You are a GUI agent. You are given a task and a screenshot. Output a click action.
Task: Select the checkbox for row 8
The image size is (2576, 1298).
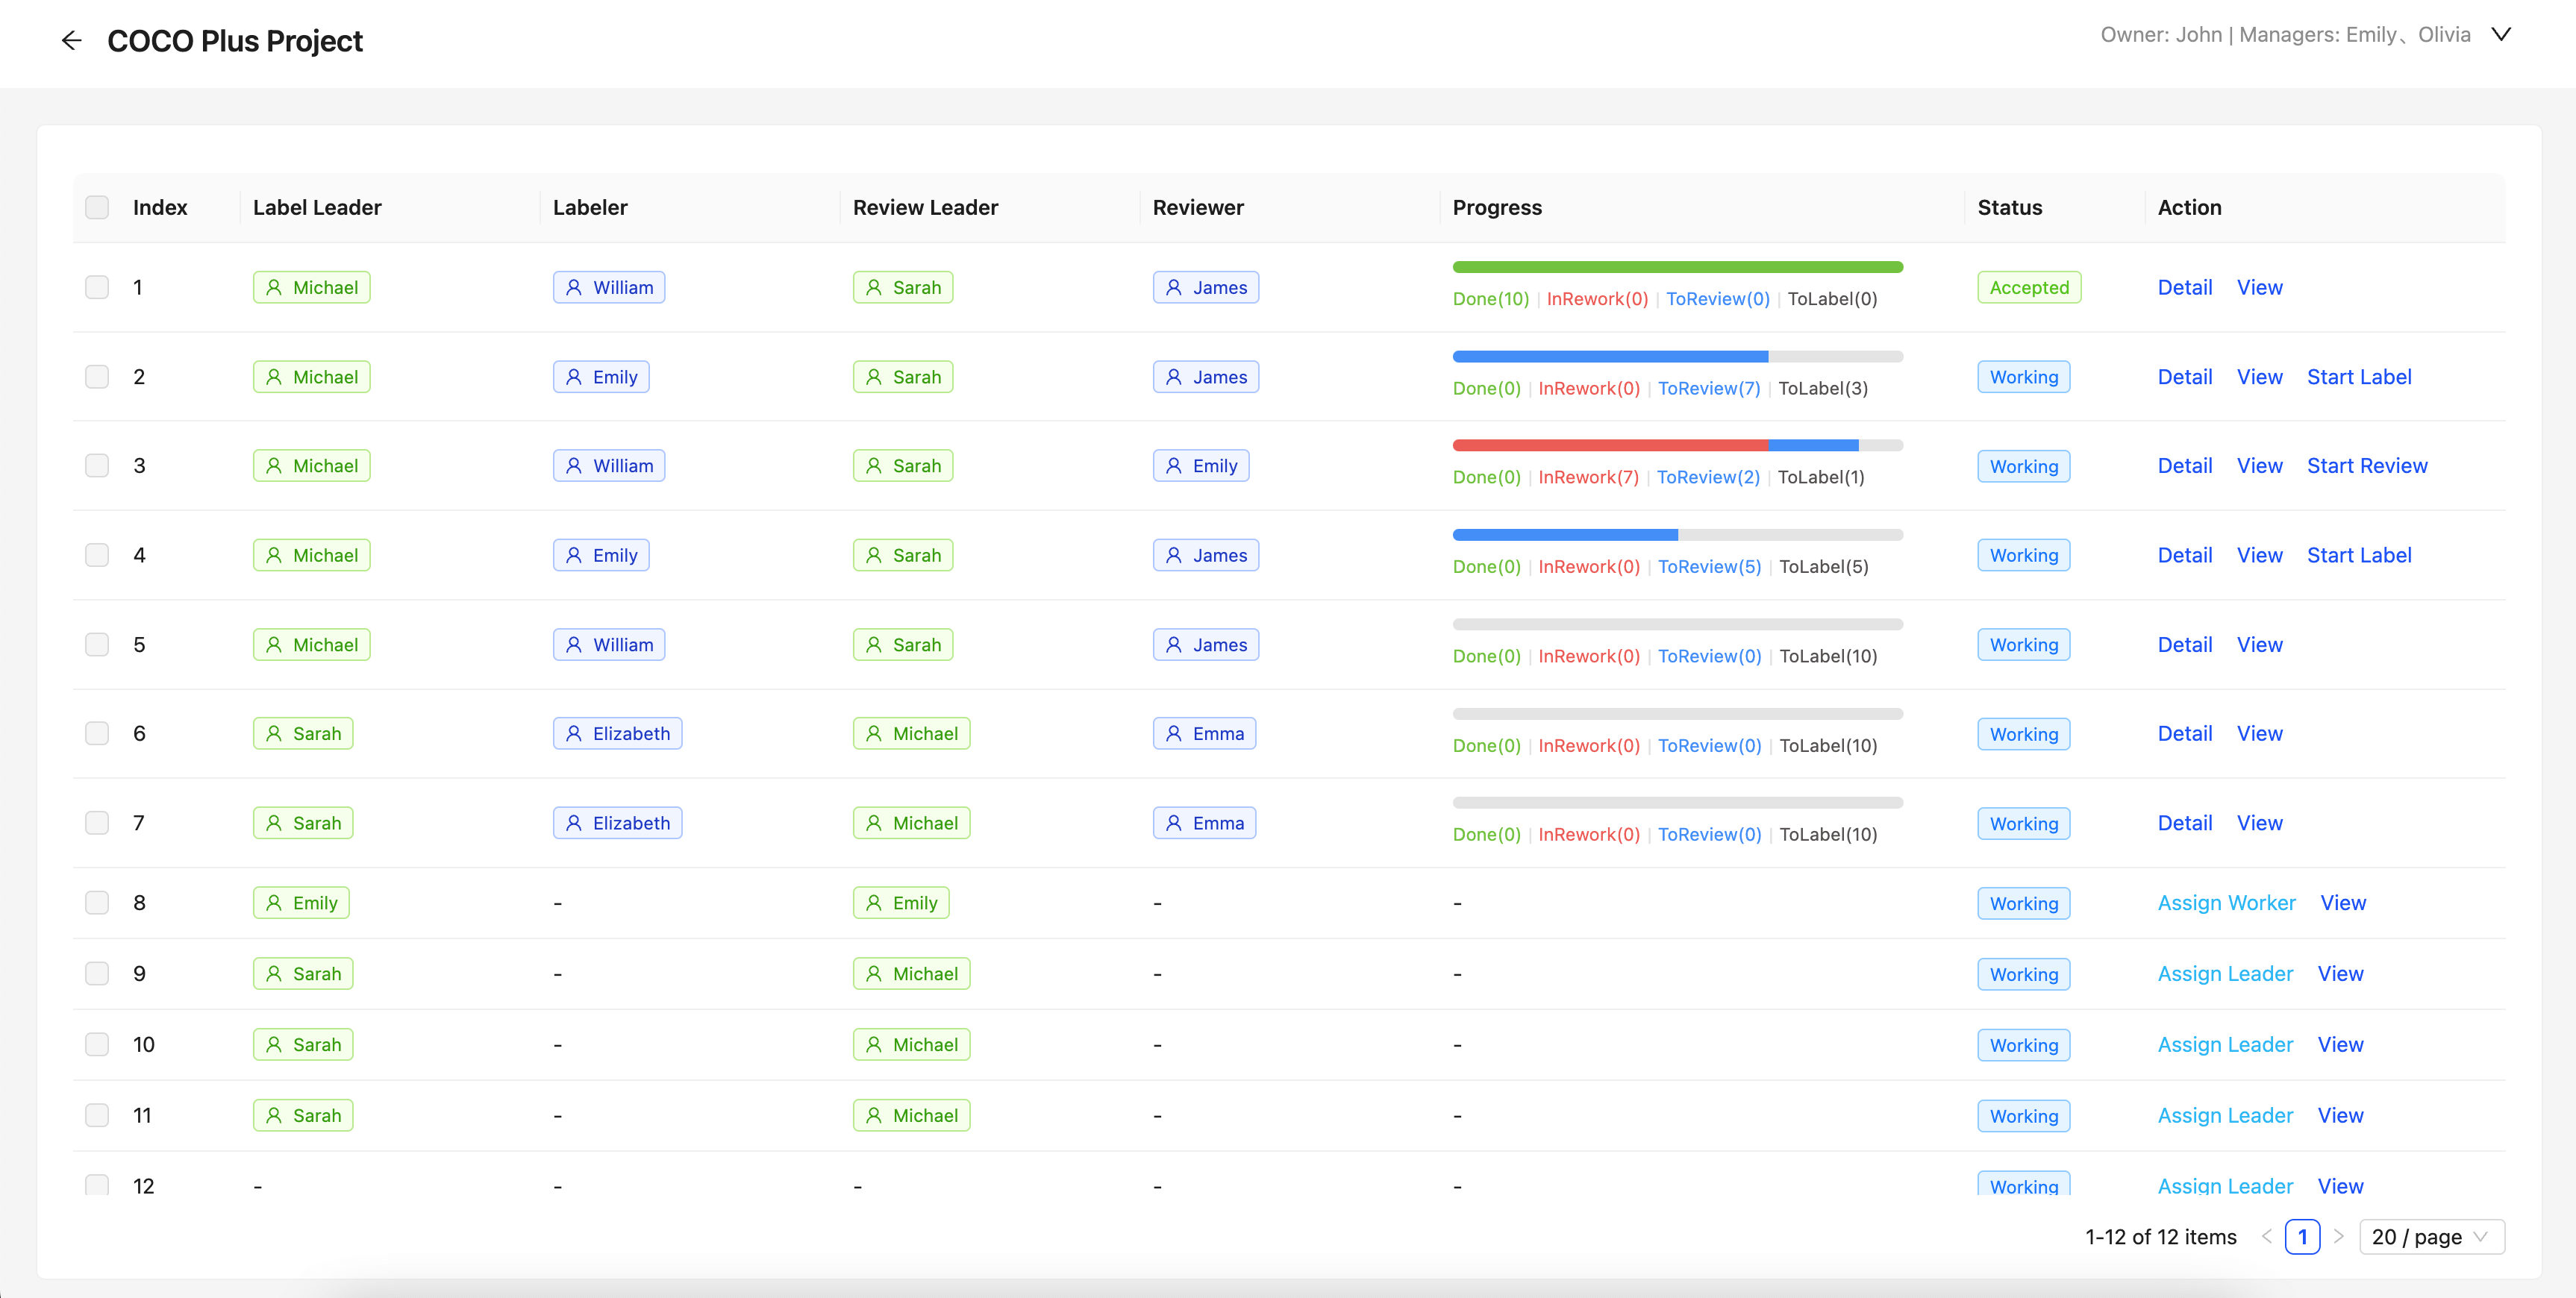97,903
